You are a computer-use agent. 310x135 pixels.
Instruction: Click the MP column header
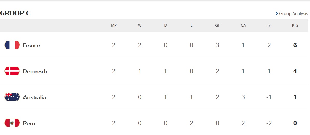(114, 26)
